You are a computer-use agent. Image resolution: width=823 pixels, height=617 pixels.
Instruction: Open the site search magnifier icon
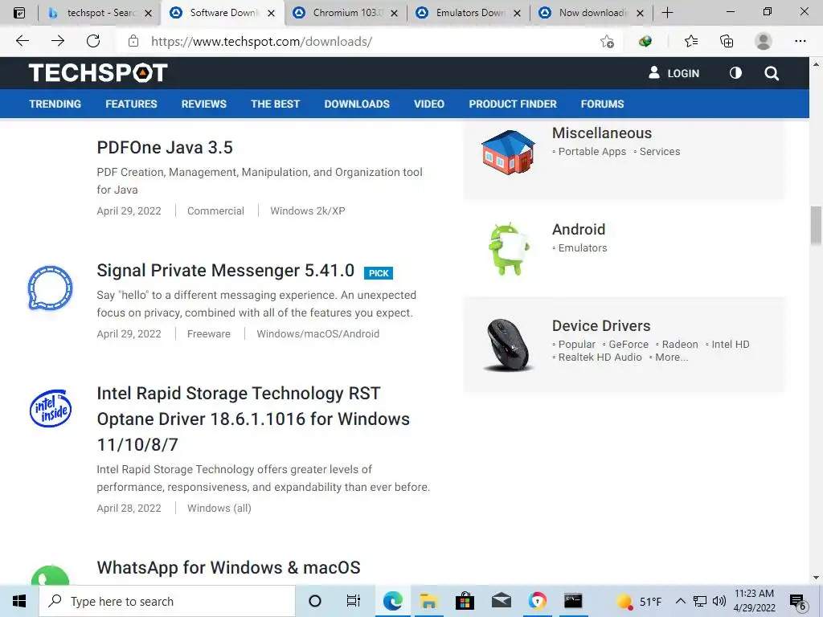(x=771, y=73)
